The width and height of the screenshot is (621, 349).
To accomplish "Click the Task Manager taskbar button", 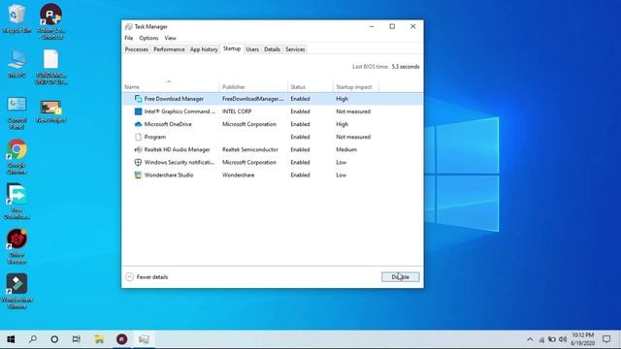I will pyautogui.click(x=144, y=339).
